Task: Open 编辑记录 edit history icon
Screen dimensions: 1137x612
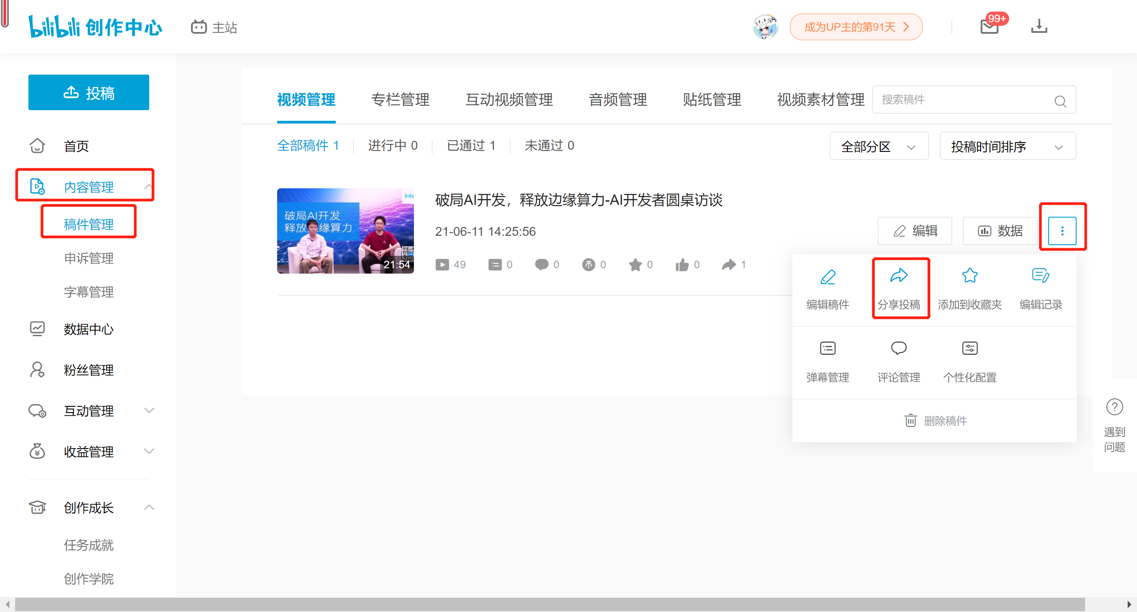Action: click(x=1040, y=276)
